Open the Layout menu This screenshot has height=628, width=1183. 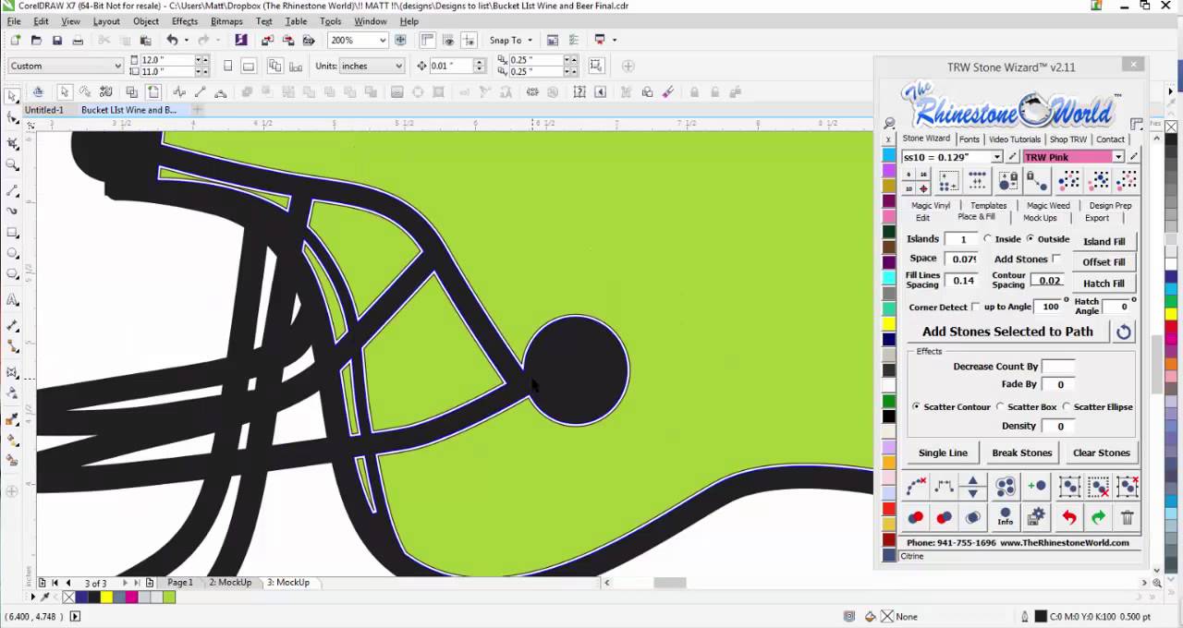pyautogui.click(x=106, y=21)
